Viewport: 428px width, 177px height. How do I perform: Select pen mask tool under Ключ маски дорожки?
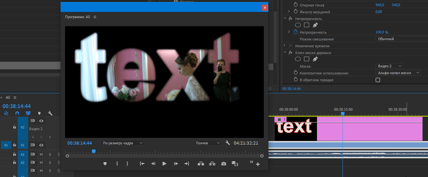(x=315, y=59)
